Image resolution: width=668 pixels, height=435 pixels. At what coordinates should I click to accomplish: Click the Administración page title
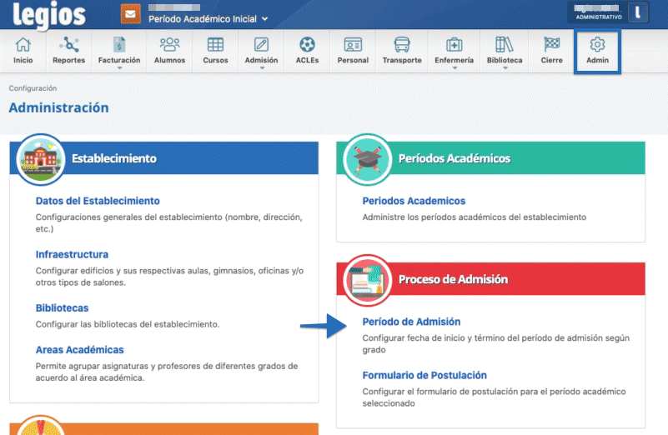tap(58, 107)
